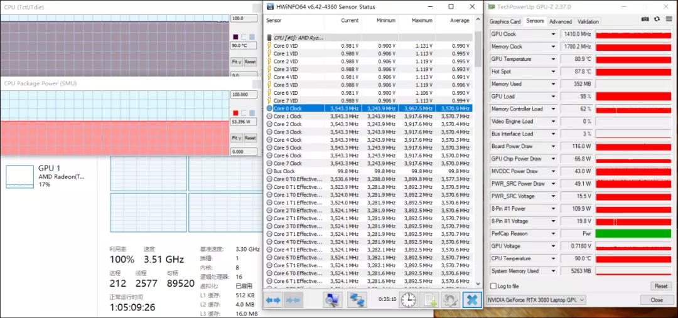The image size is (678, 318).
Task: Select the Core 0 Clock row in HWiNFO
Action: point(368,109)
